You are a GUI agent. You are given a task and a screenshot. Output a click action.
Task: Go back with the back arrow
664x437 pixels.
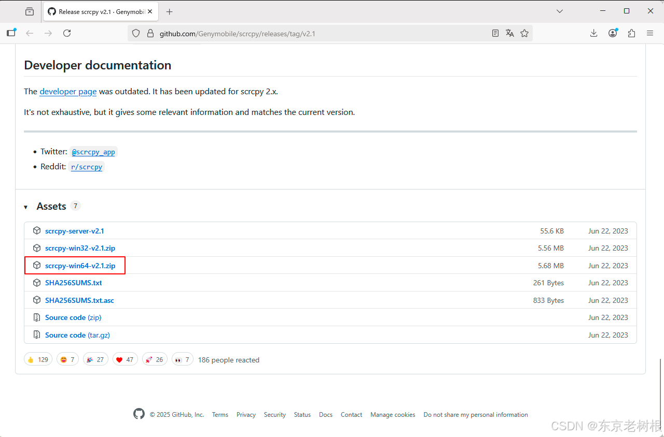(x=30, y=33)
